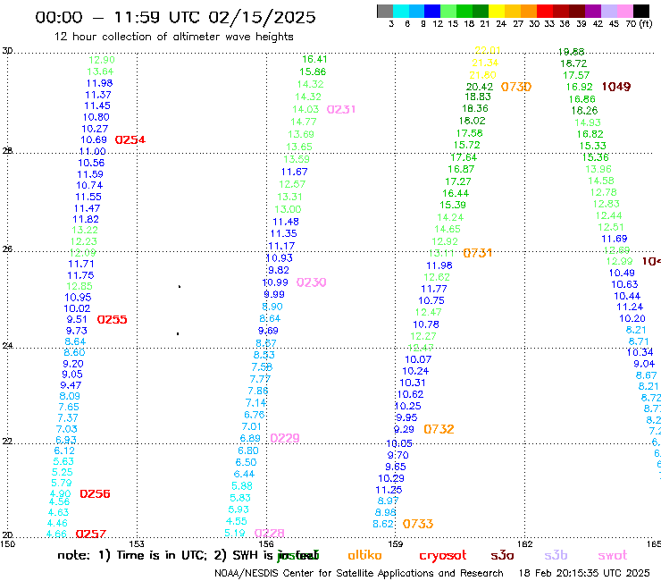The width and height of the screenshot is (661, 581).
Task: Click the wave height value 6.89
Action: 250,438
